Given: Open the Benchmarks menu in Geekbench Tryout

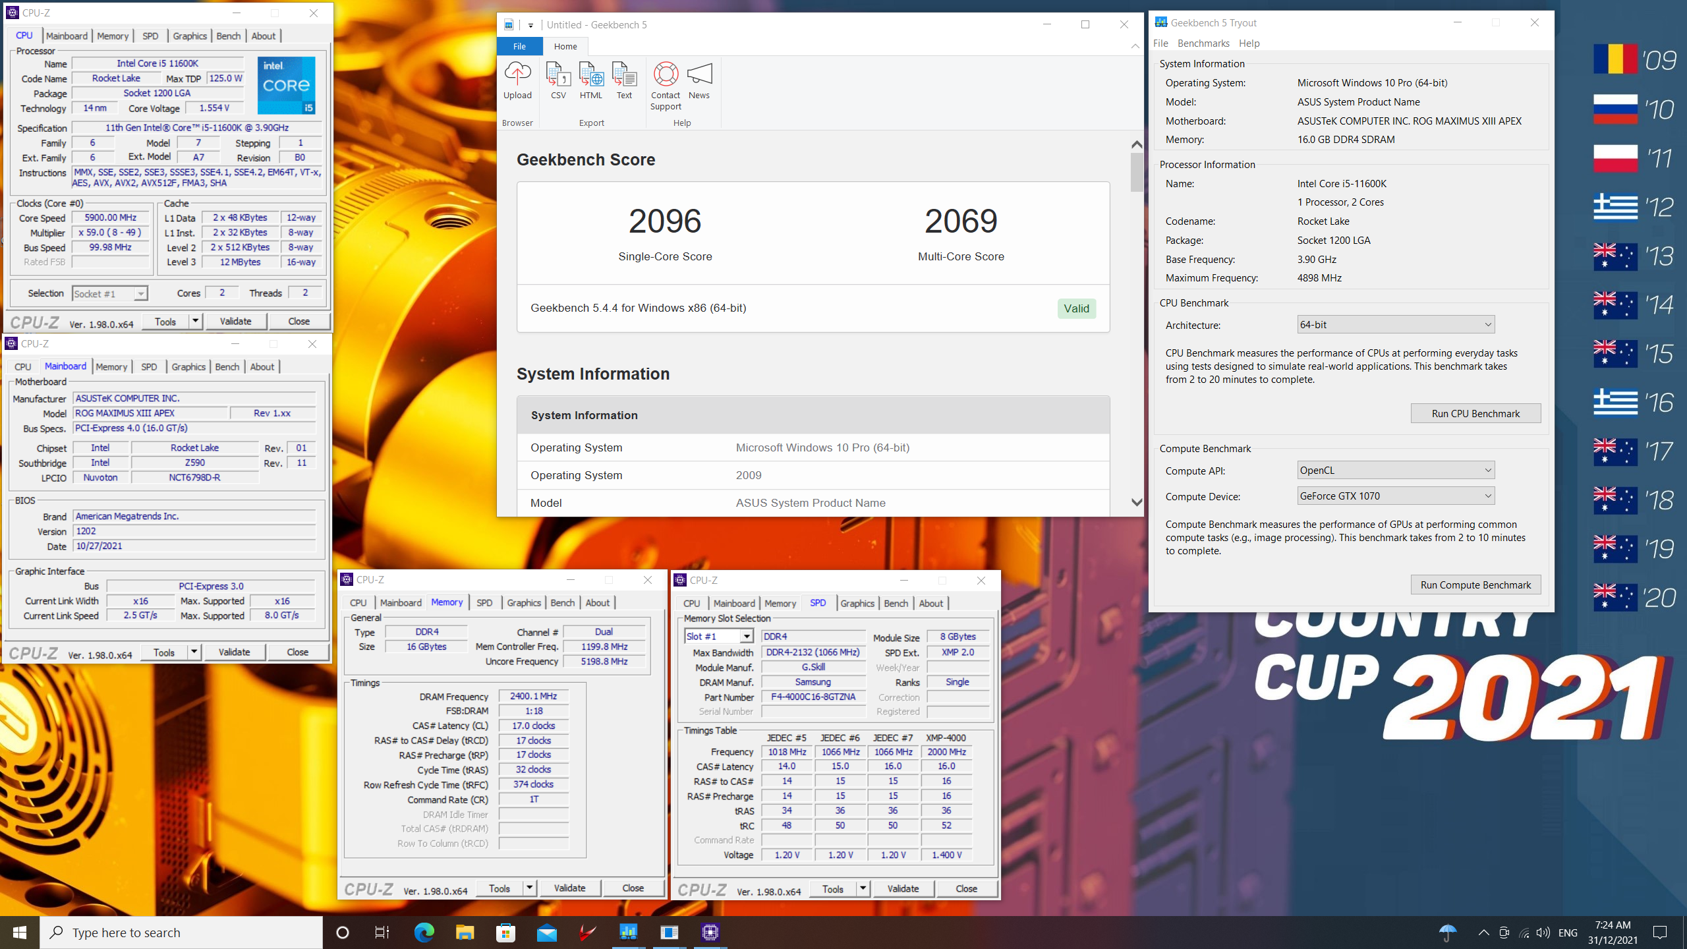Looking at the screenshot, I should click(x=1203, y=43).
